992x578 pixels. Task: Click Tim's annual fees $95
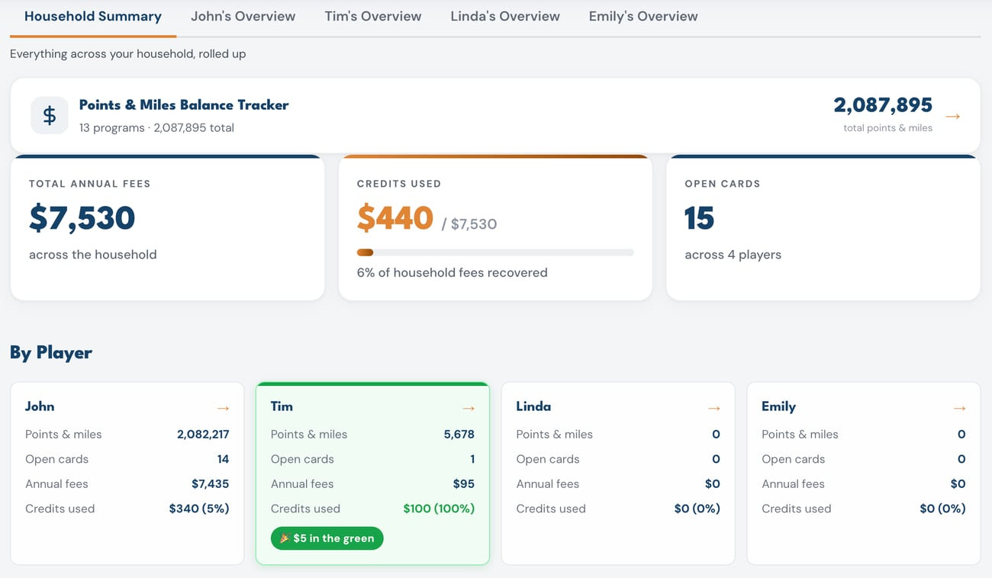pyautogui.click(x=463, y=484)
